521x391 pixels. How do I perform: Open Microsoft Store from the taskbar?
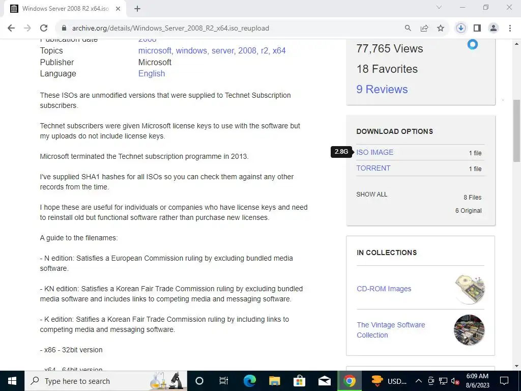(x=299, y=381)
